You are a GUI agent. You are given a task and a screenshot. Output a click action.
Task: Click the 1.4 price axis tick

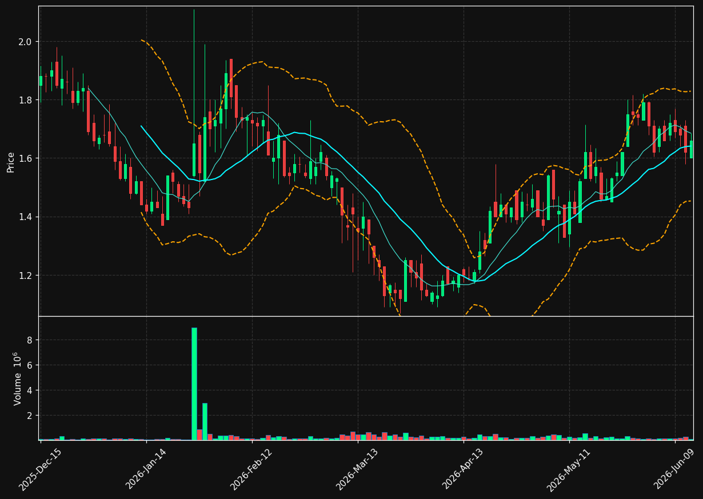tap(26, 217)
